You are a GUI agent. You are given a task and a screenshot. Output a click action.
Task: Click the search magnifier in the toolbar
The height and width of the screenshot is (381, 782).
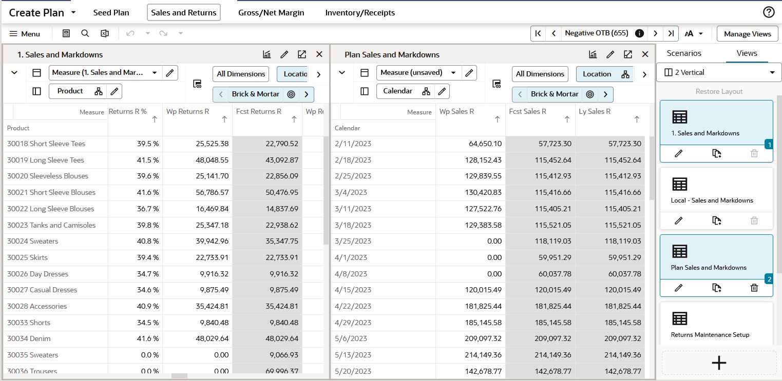85,33
